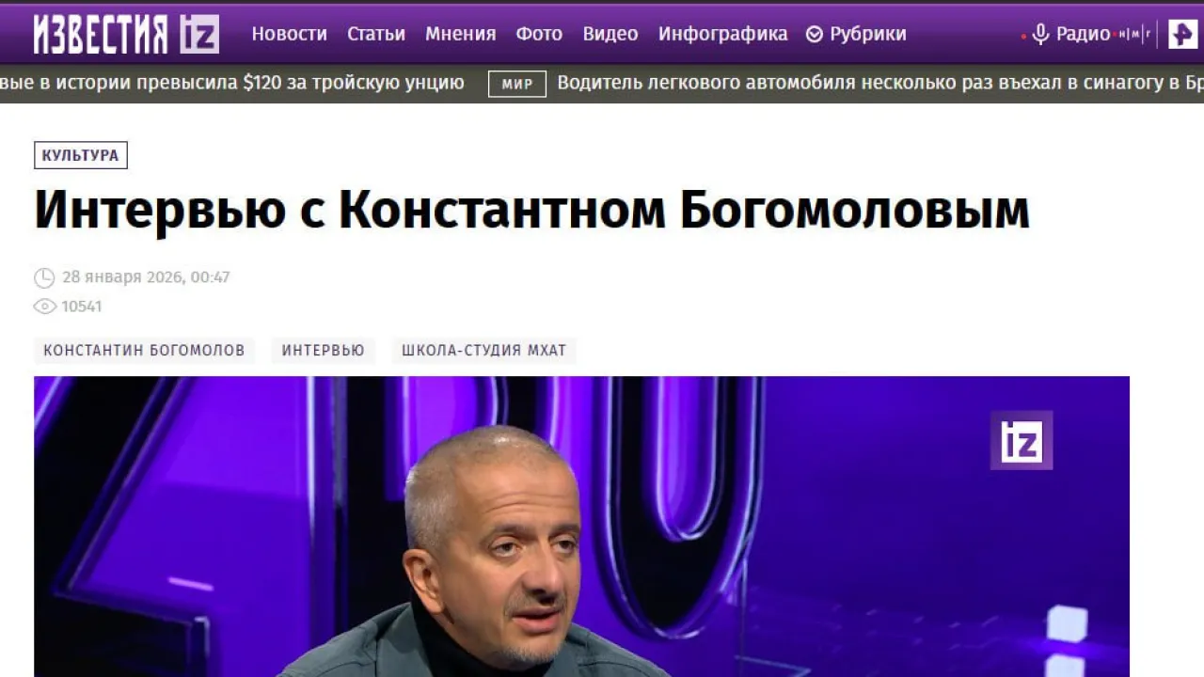Viewport: 1204px width, 677px height.
Task: Open the Известия iz logo homepage
Action: [x=127, y=34]
